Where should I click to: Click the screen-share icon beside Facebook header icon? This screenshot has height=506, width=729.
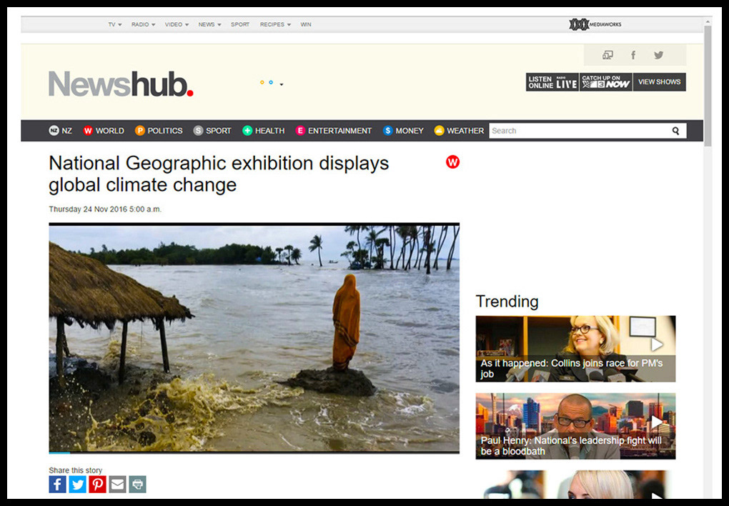pos(607,55)
